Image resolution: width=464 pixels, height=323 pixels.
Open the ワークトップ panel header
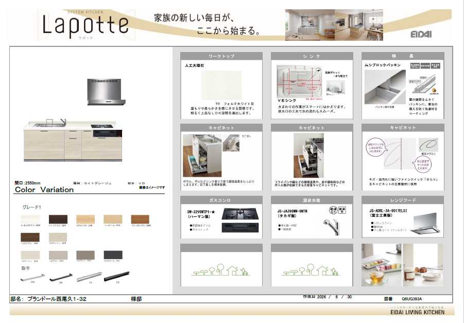pyautogui.click(x=221, y=56)
